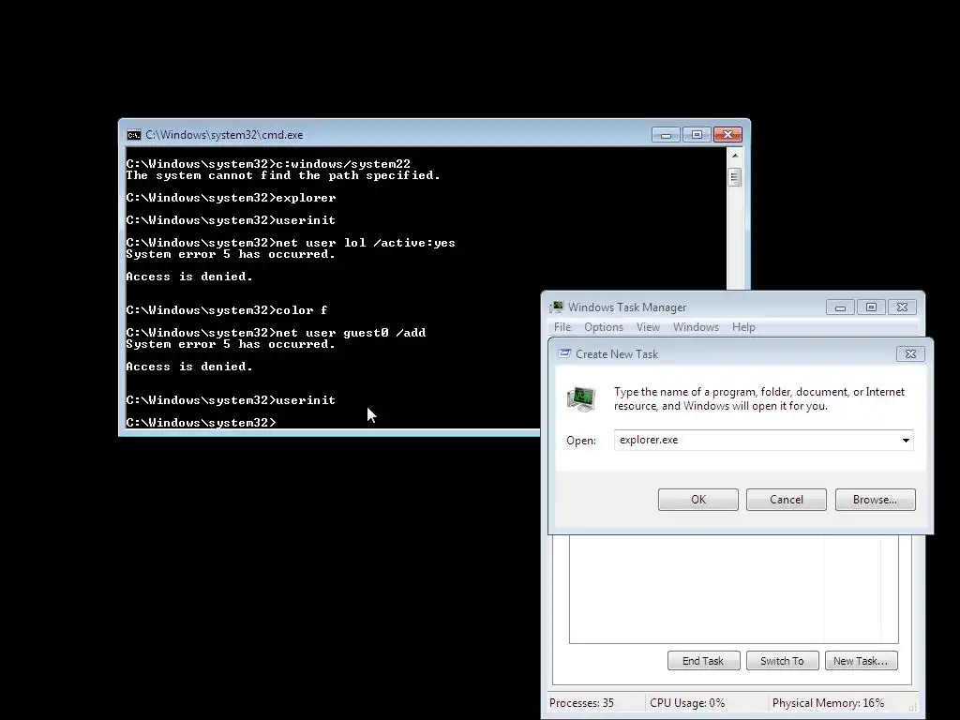Image resolution: width=960 pixels, height=720 pixels.
Task: Open the View menu in Task Manager
Action: coord(648,327)
